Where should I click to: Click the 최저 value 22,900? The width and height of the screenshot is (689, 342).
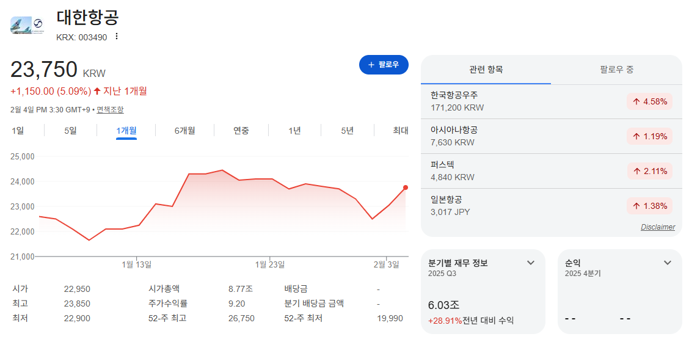tap(77, 318)
